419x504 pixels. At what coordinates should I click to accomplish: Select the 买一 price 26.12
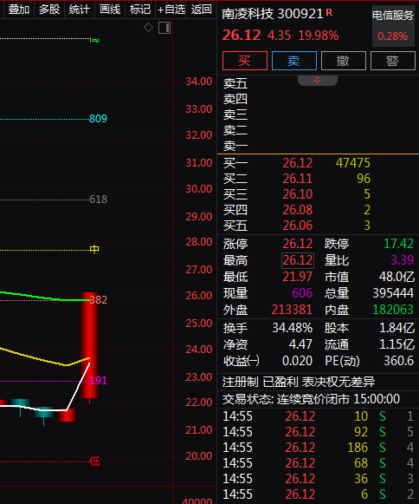(x=298, y=163)
